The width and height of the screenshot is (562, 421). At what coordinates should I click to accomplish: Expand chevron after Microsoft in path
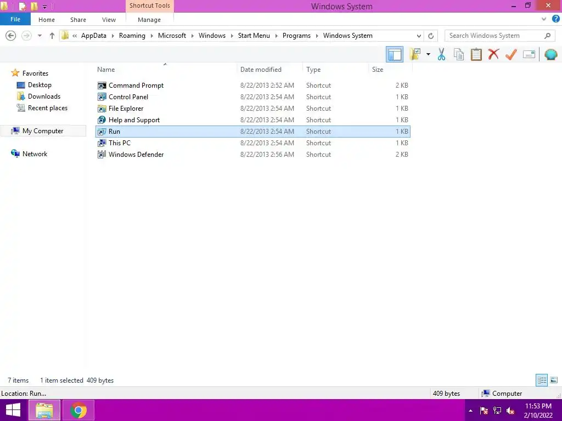pos(192,36)
